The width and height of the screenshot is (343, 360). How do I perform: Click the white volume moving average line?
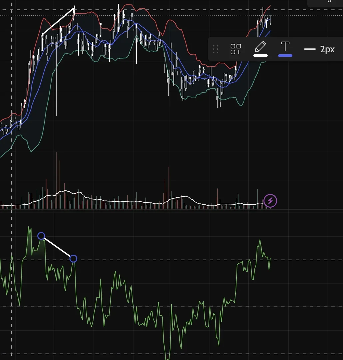pos(138,202)
